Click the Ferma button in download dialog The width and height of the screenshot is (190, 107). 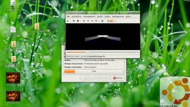tap(118, 78)
